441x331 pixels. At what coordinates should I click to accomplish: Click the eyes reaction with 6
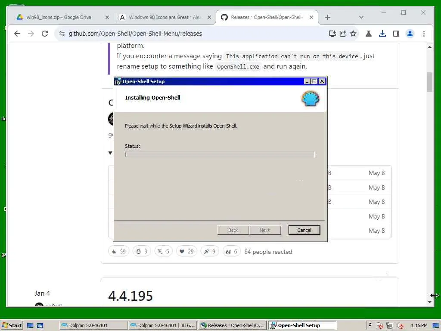coord(231,251)
